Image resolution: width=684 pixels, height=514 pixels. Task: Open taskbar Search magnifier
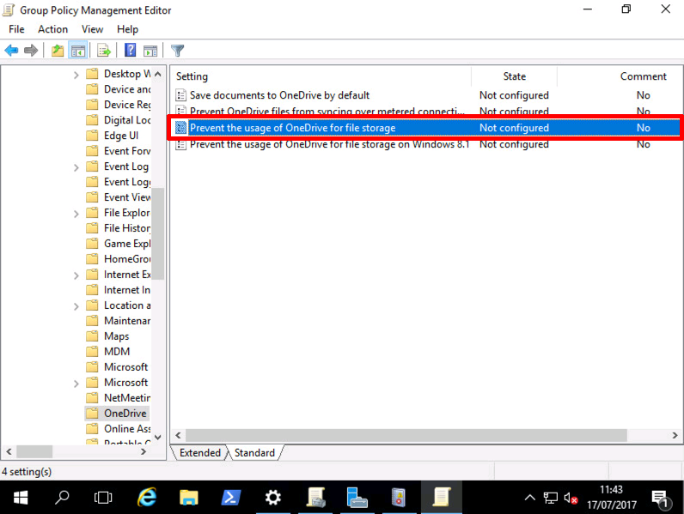click(62, 498)
